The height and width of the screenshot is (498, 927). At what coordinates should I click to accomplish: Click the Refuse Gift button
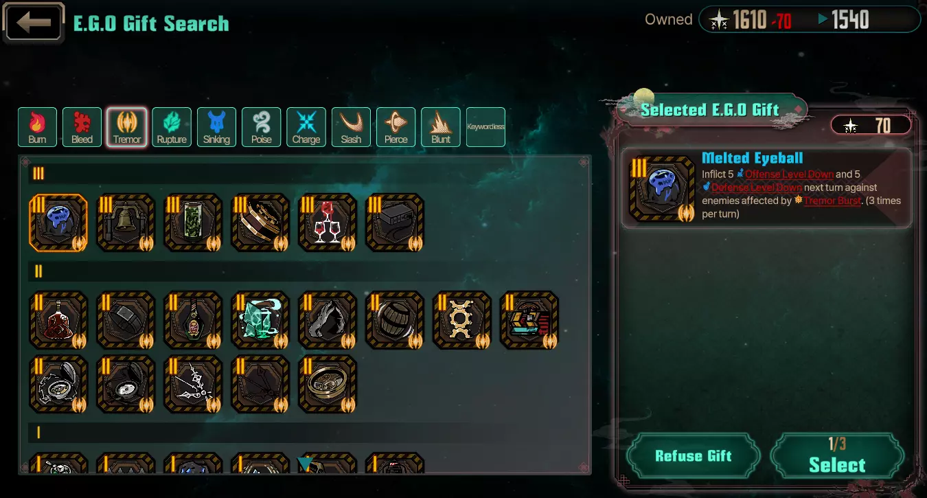[694, 456]
